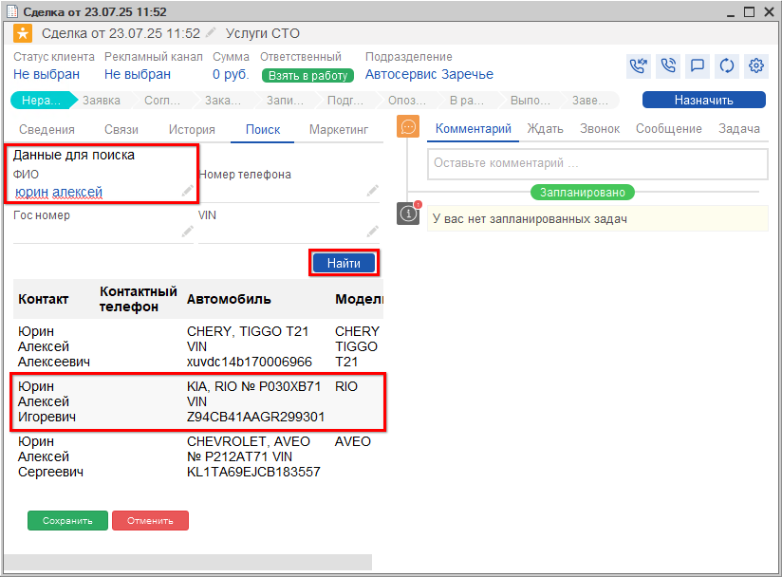Viewport: 782px width, 577px height.
Task: Click the Оставьте комментарий input field
Action: 597,163
